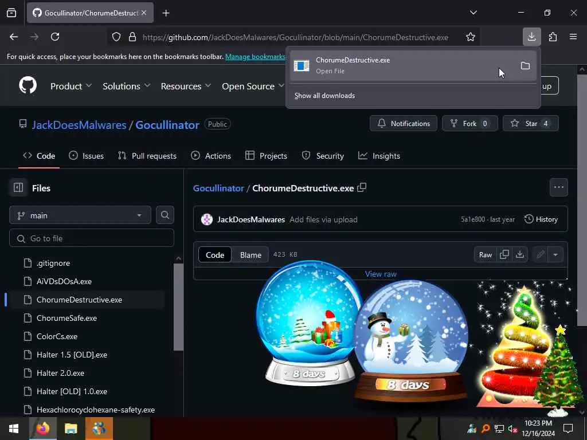Screen dimensions: 587x440
Task: Open the Firefox hamburger application menu
Action: [573, 37]
